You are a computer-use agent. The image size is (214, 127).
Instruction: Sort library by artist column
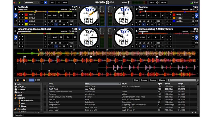point(103,84)
